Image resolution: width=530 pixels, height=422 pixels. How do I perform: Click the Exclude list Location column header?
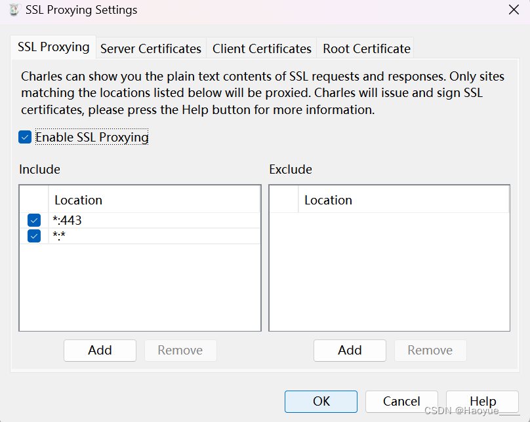[x=403, y=200]
